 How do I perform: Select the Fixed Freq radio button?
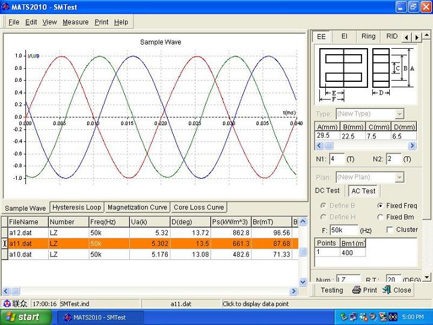380,206
